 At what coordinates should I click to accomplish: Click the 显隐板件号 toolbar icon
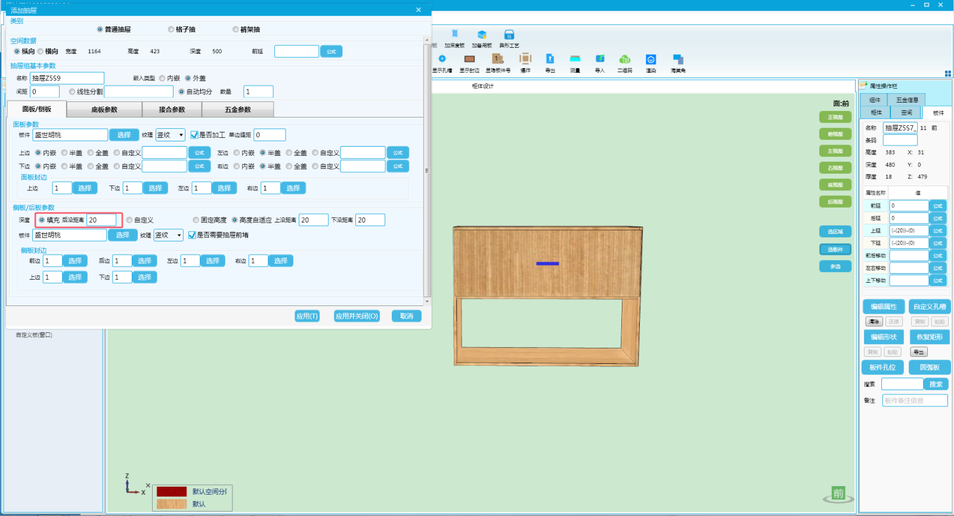(x=497, y=59)
